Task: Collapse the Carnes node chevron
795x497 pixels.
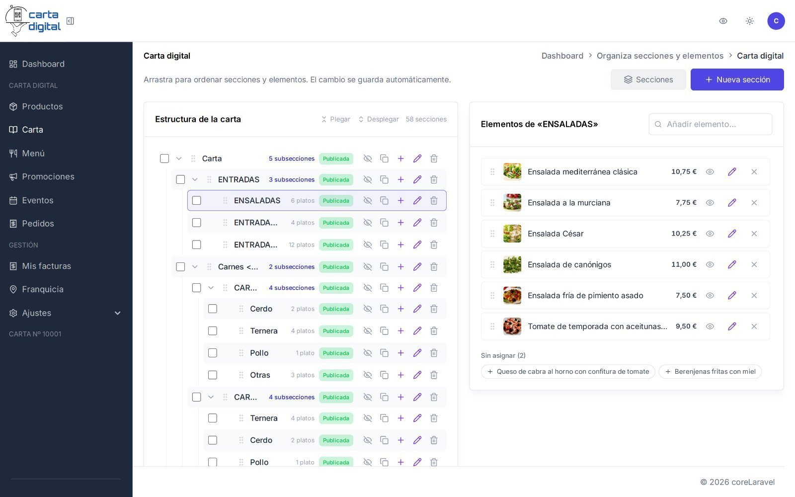Action: tap(195, 267)
